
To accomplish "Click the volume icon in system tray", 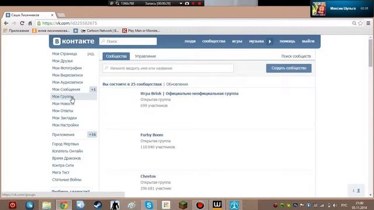I will tap(335, 205).
